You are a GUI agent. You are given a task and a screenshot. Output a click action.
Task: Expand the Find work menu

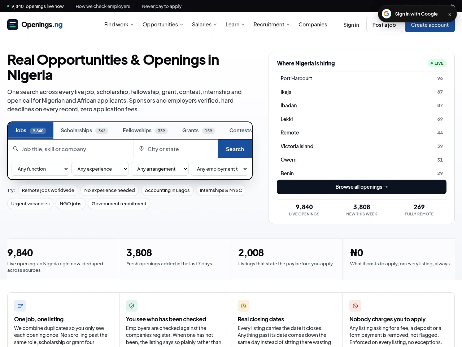(119, 25)
